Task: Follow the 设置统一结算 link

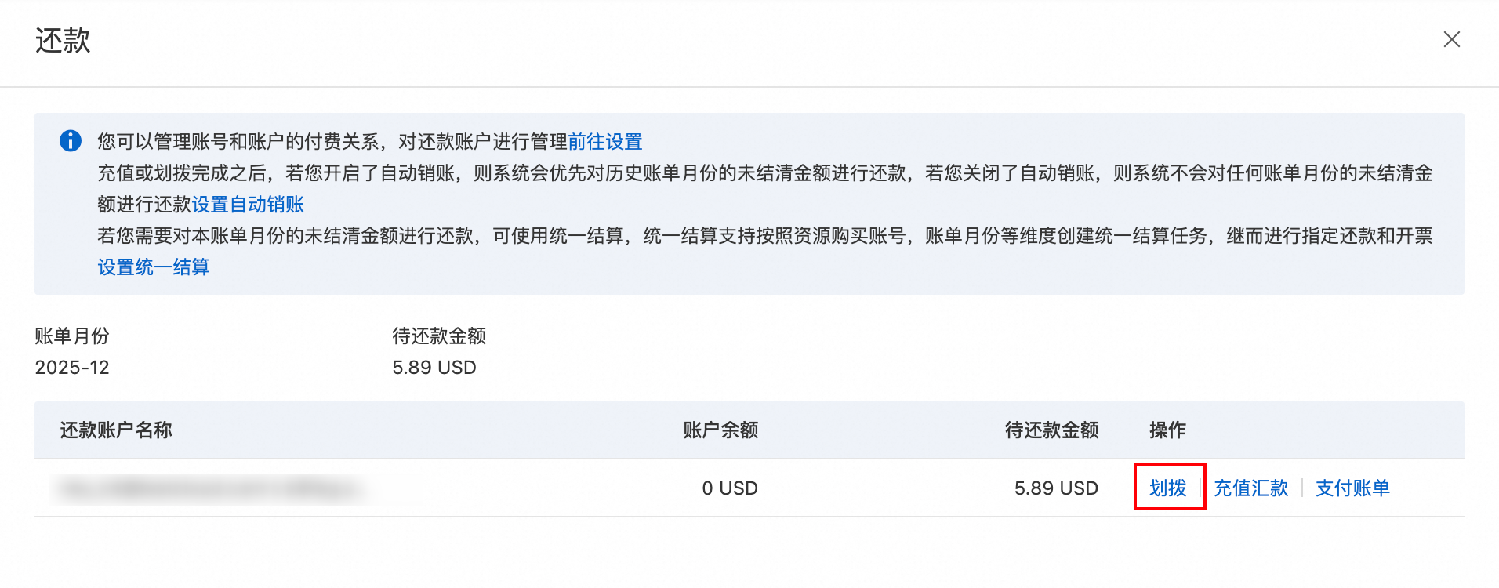Action: [154, 267]
